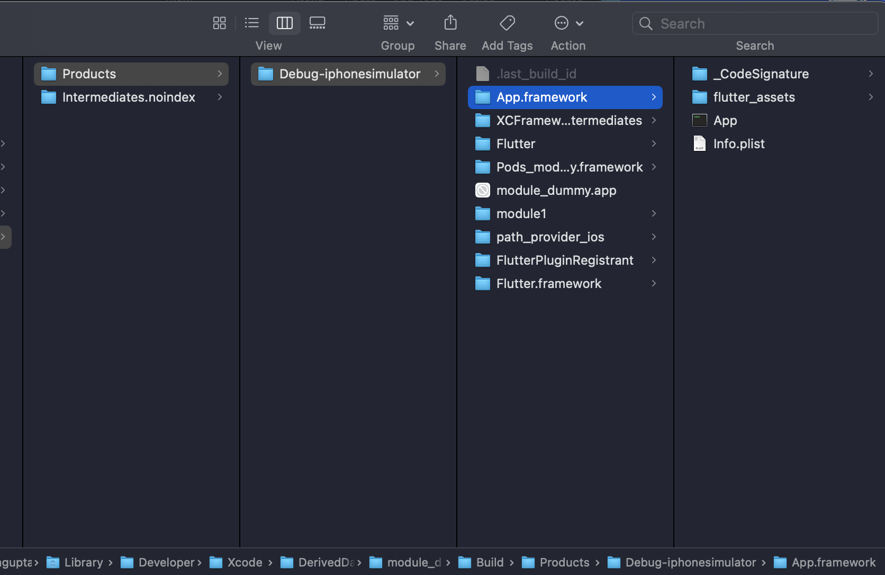Select the column view mode

[x=284, y=23]
